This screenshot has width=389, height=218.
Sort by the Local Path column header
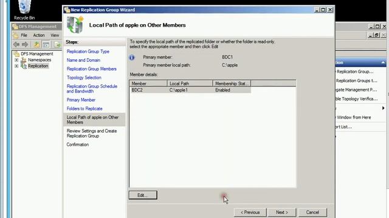[190, 84]
